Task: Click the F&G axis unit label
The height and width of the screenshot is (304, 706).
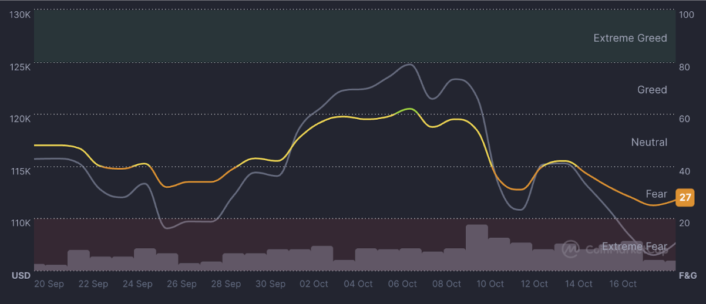Action: click(688, 275)
